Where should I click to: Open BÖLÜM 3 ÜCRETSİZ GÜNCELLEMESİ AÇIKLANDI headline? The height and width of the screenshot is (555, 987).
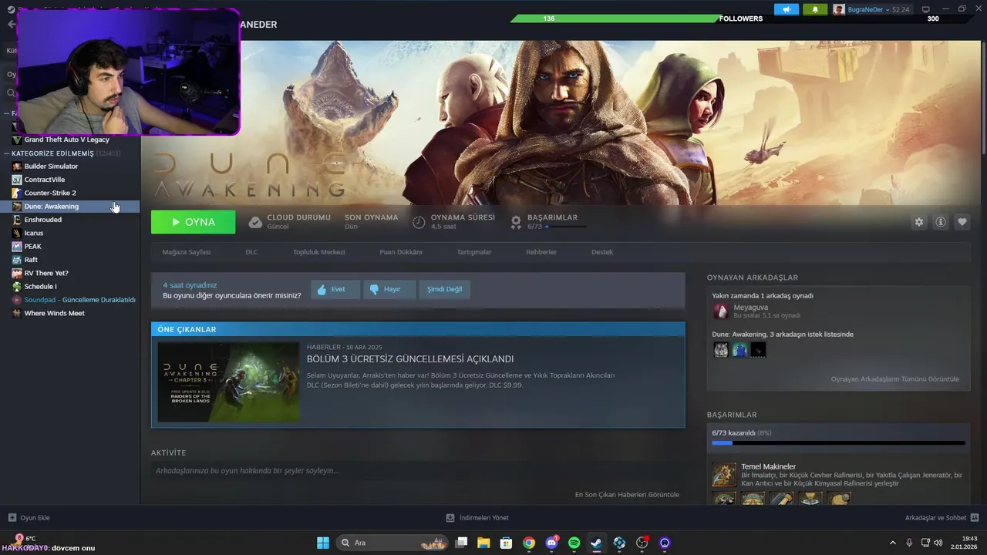(x=410, y=359)
